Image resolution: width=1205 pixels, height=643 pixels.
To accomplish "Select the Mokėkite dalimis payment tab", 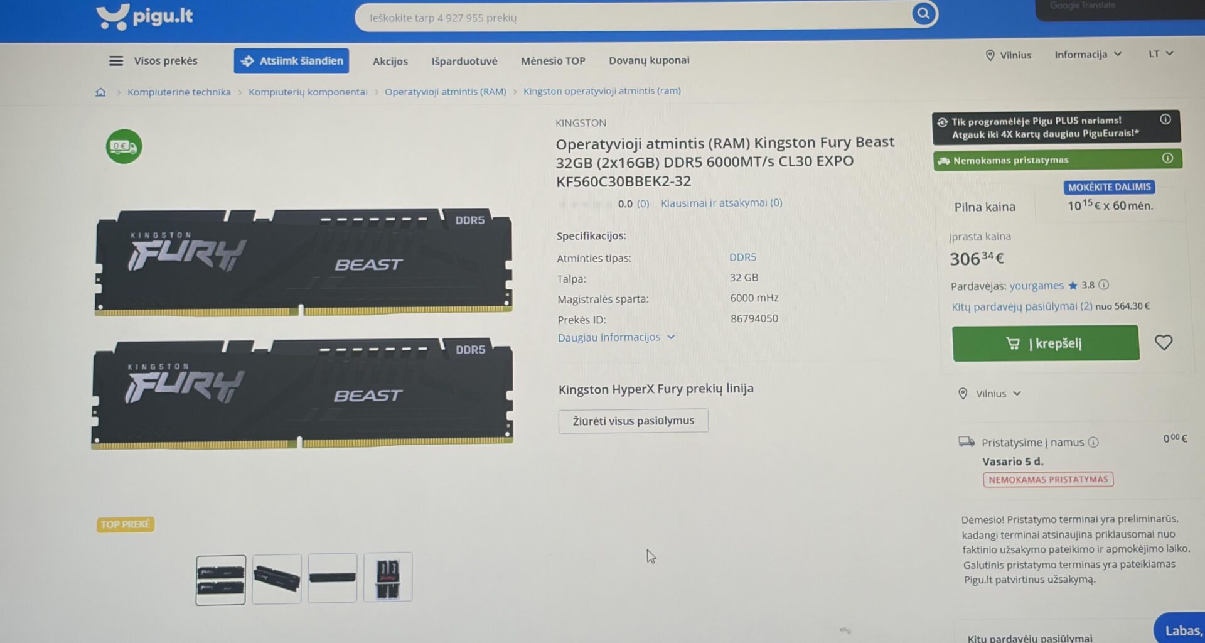I will tap(1110, 198).
